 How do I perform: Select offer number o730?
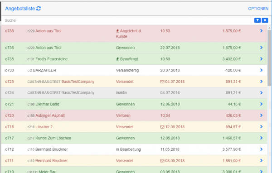tap(10, 70)
